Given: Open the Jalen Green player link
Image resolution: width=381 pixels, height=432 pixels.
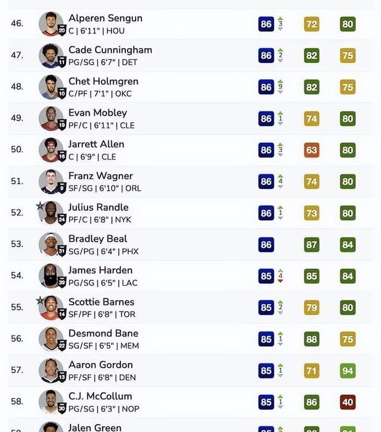Looking at the screenshot, I should coord(95,427).
